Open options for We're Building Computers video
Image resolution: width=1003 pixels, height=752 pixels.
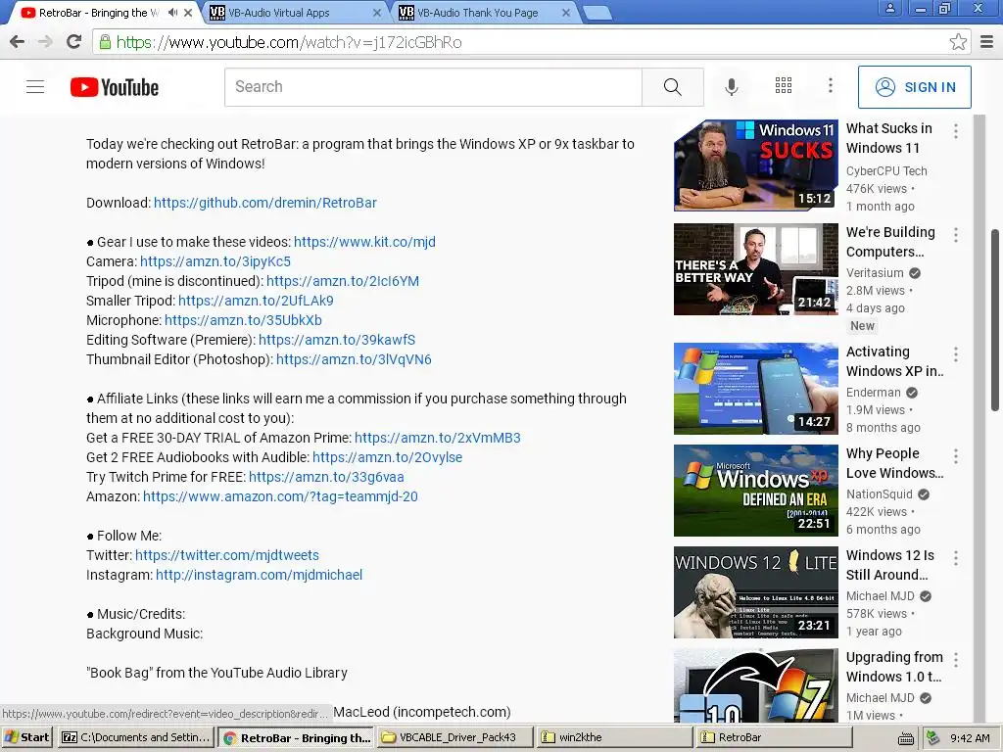[956, 235]
